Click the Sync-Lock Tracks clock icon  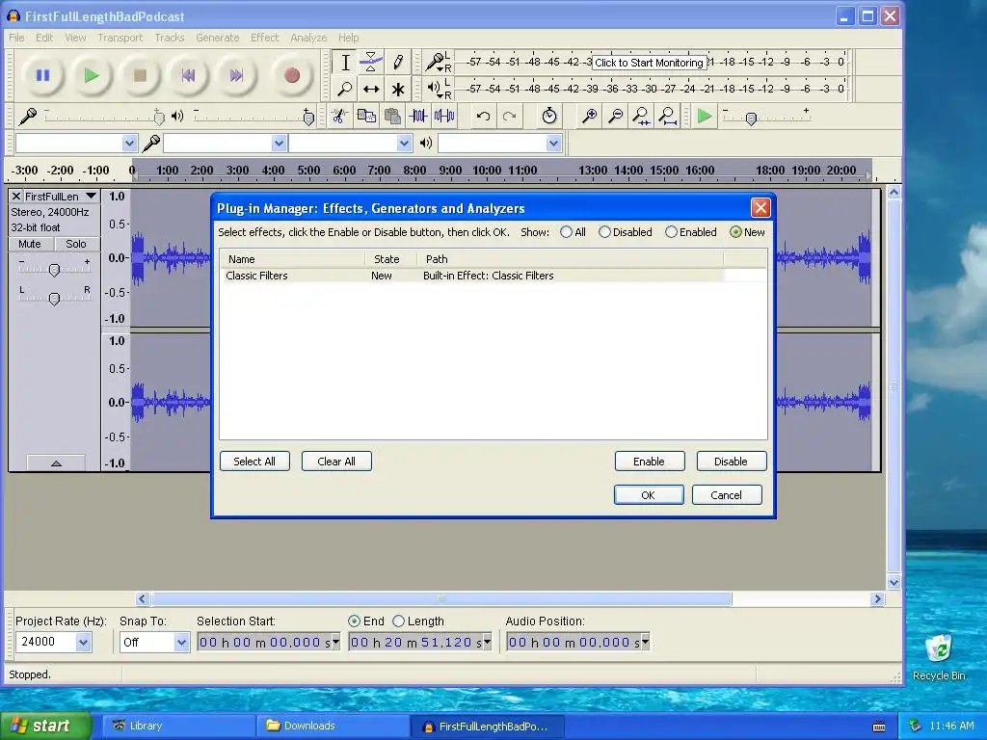(548, 117)
